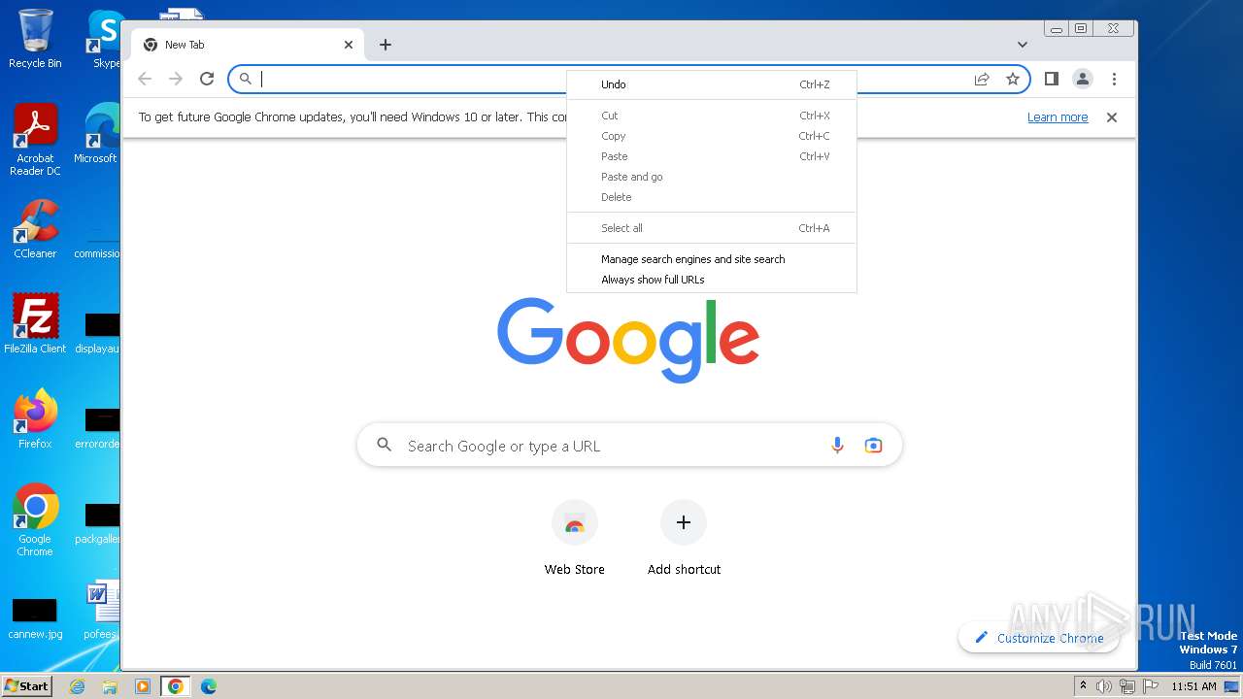Screen dimensions: 1243x699
Task: Click the Action Center flag tray icon
Action: [x=1149, y=686]
